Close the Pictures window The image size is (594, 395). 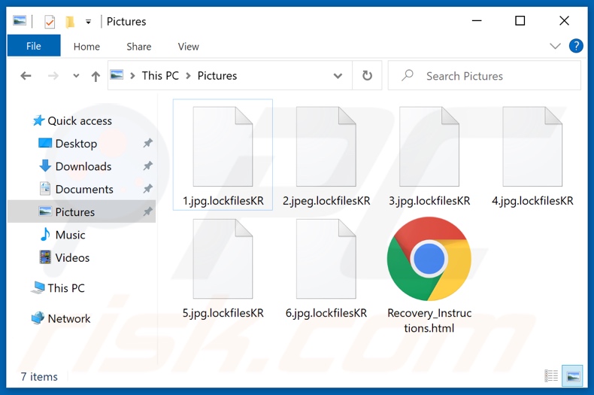point(564,20)
